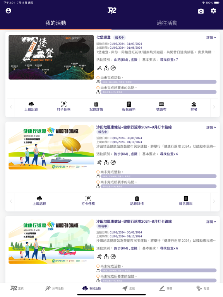Tap 報名中 badge on 8月打卡路線
The height and width of the screenshot is (297, 223).
pyautogui.click(x=103, y=226)
